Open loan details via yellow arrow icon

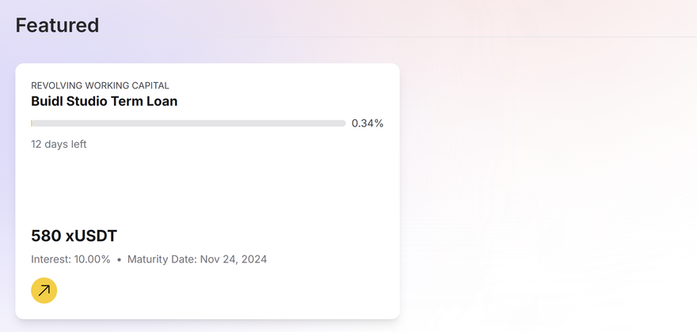tap(44, 290)
